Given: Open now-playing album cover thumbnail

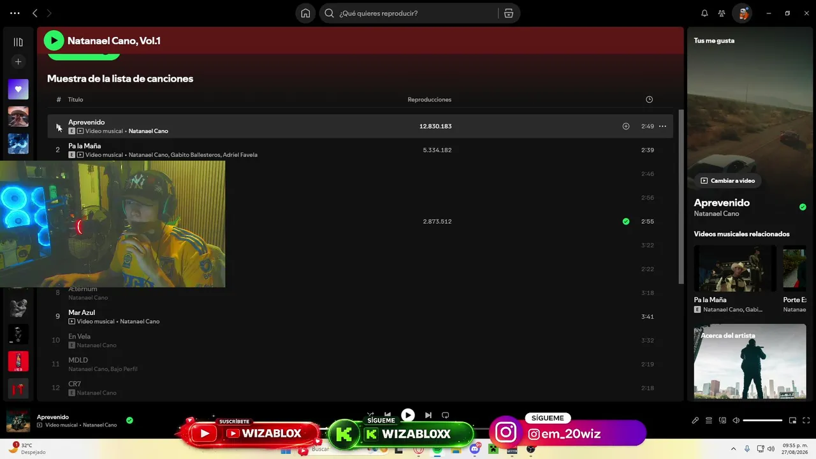Looking at the screenshot, I should [x=18, y=421].
